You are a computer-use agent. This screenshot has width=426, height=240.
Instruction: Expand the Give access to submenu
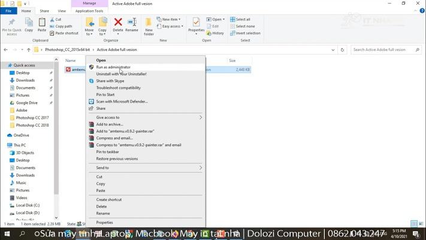click(108, 118)
